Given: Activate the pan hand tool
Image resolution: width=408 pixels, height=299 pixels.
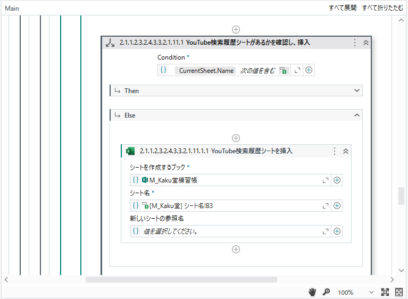Looking at the screenshot, I should click(x=312, y=292).
